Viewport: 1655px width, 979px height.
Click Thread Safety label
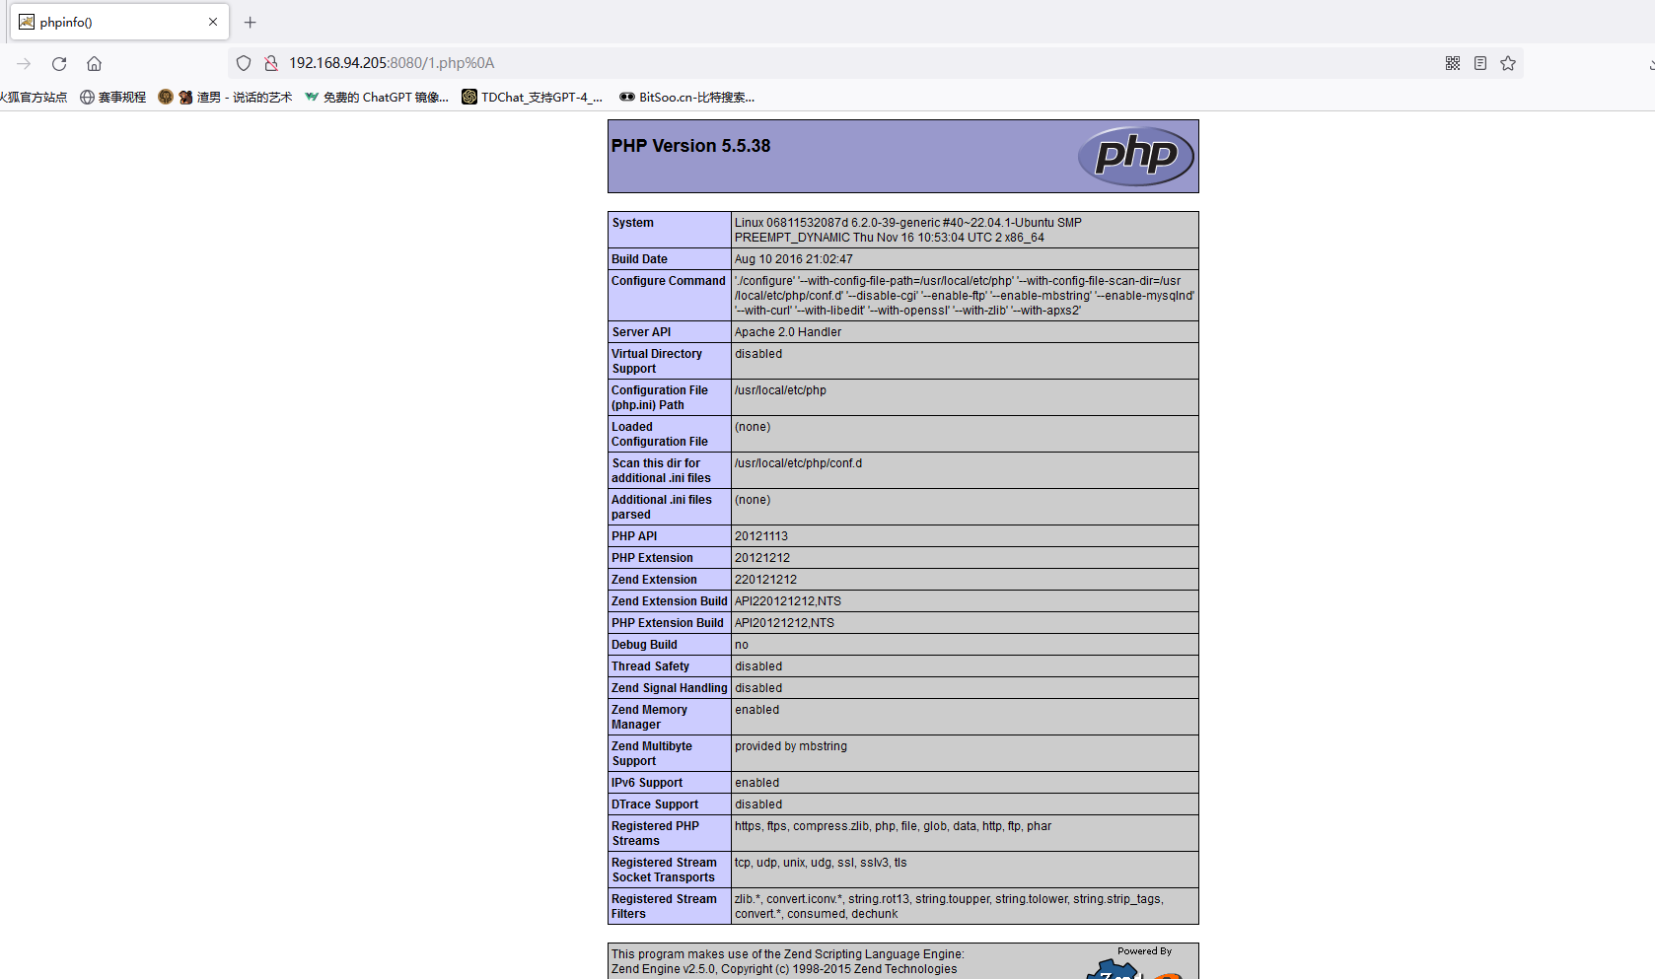(650, 666)
